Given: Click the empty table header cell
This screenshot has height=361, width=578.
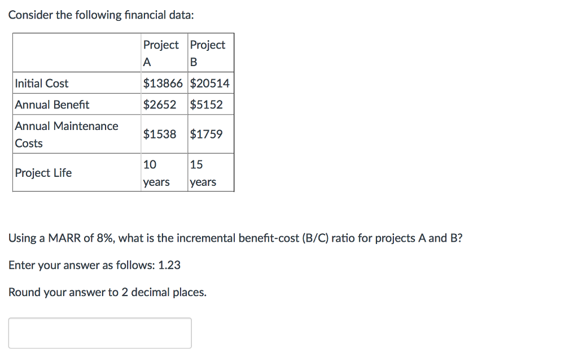Looking at the screenshot, I should pyautogui.click(x=76, y=53).
